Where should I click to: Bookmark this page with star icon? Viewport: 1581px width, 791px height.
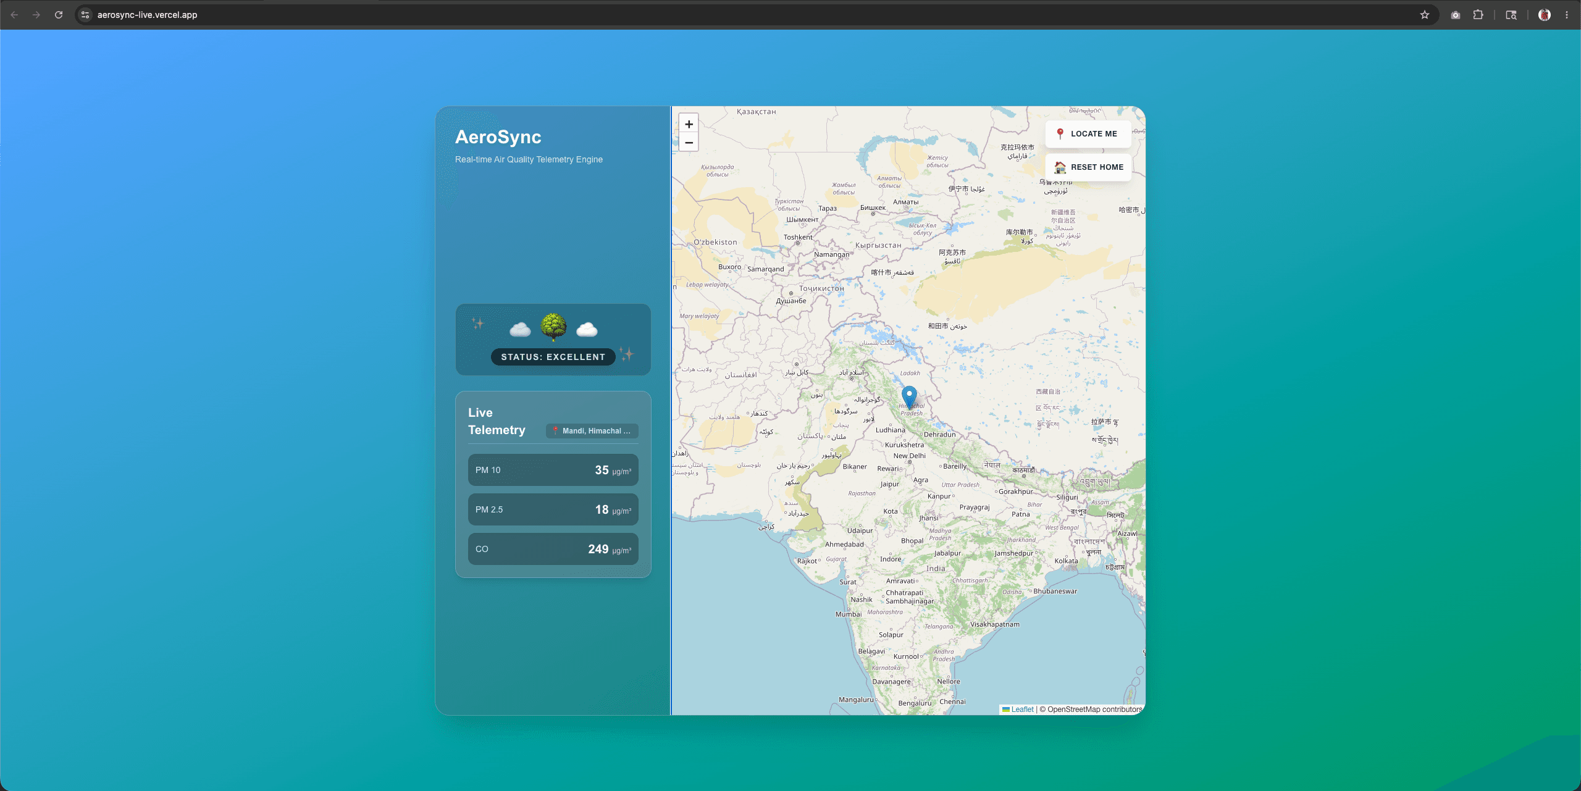1425,15
